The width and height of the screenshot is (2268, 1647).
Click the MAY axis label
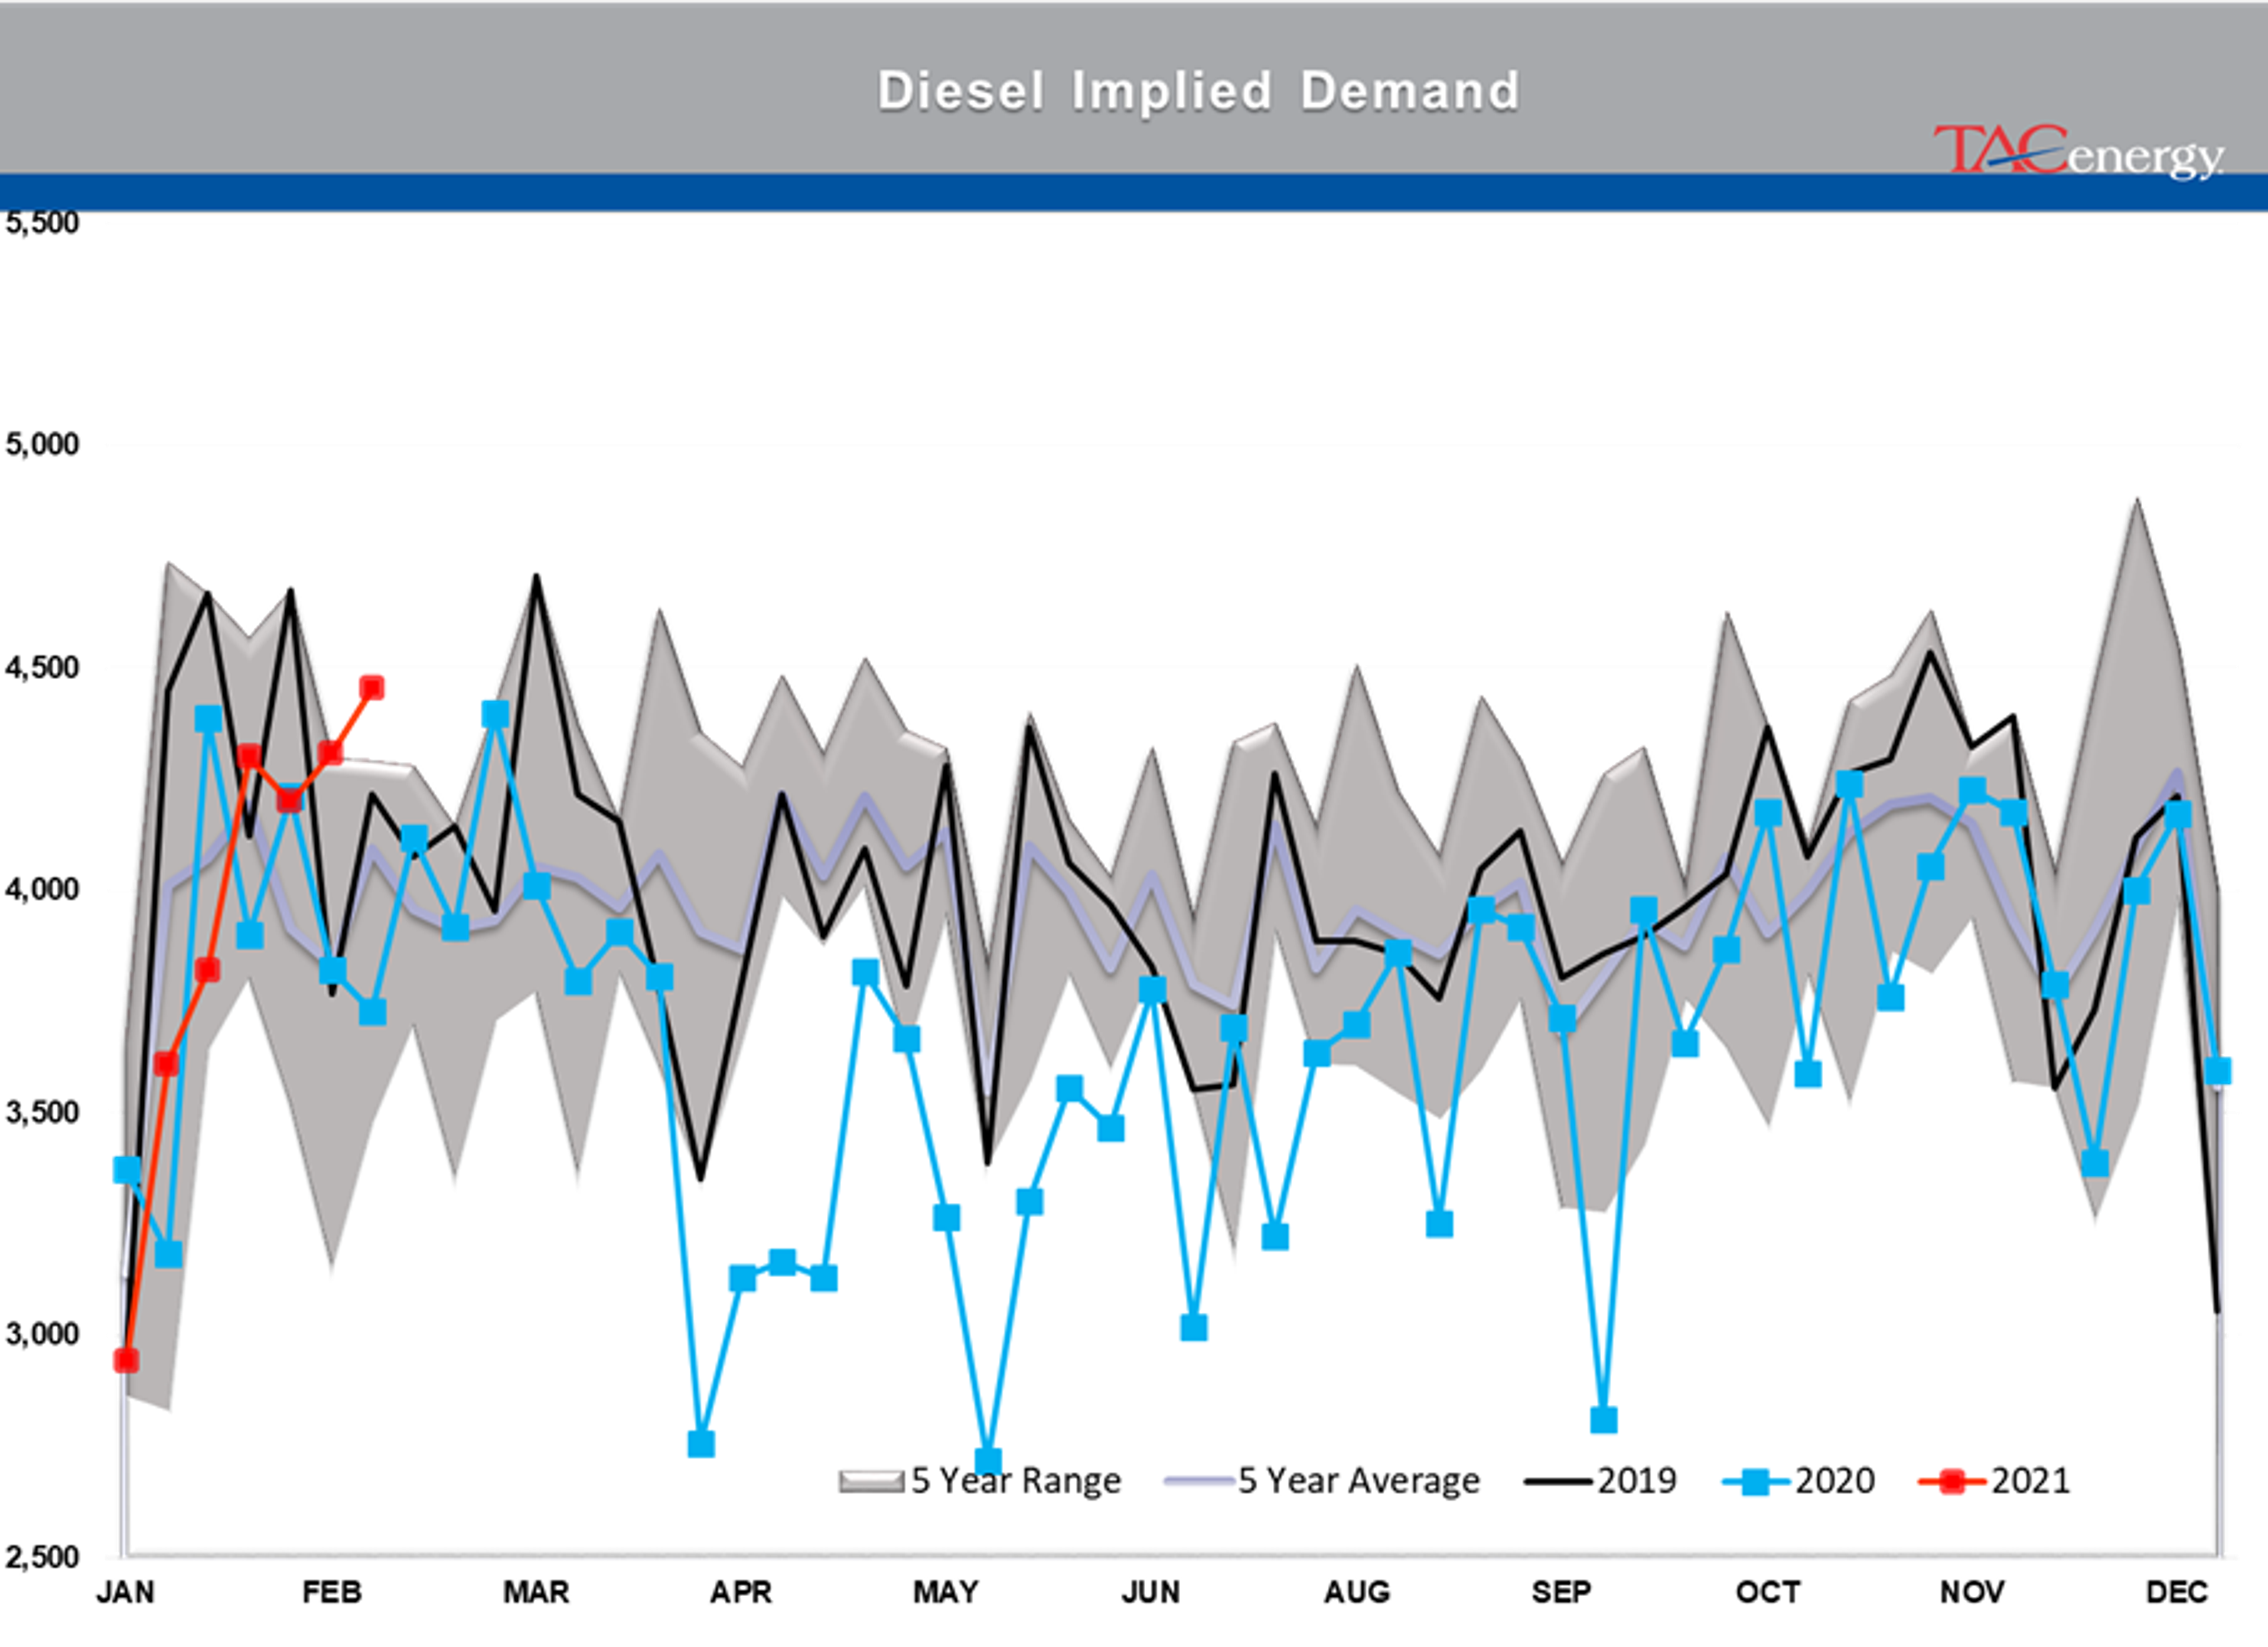[x=946, y=1593]
